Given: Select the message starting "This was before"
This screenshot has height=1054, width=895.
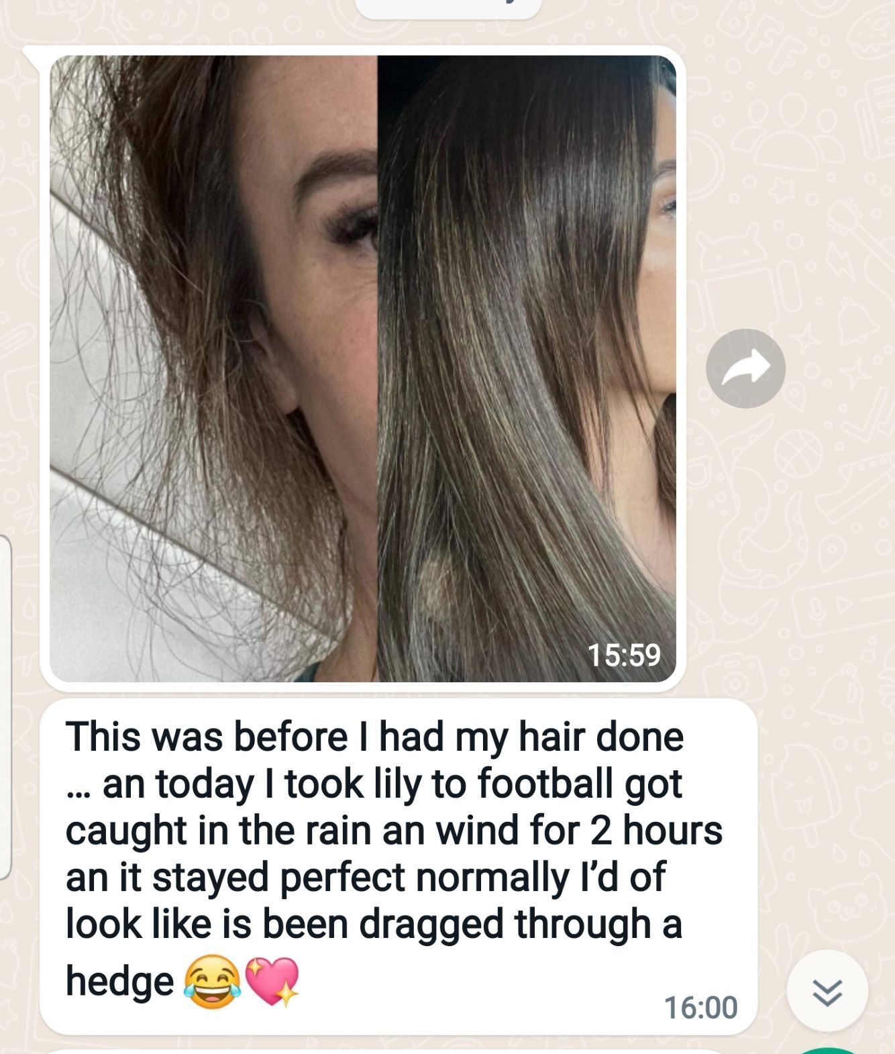Looking at the screenshot, I should [x=399, y=866].
